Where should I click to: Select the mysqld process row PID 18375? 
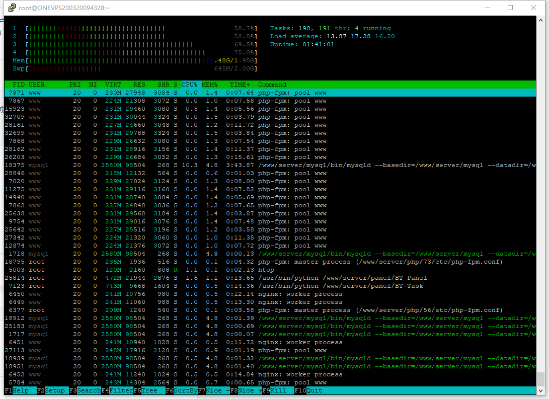(270, 165)
